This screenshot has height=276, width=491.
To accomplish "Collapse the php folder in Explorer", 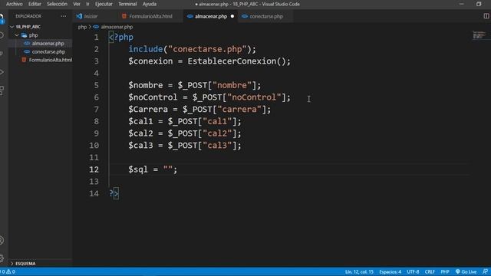I will click(x=17, y=35).
